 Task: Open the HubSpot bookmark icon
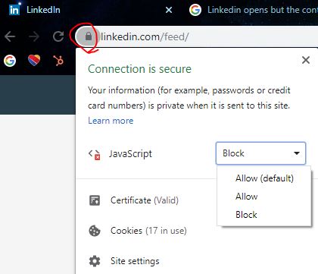pos(58,61)
